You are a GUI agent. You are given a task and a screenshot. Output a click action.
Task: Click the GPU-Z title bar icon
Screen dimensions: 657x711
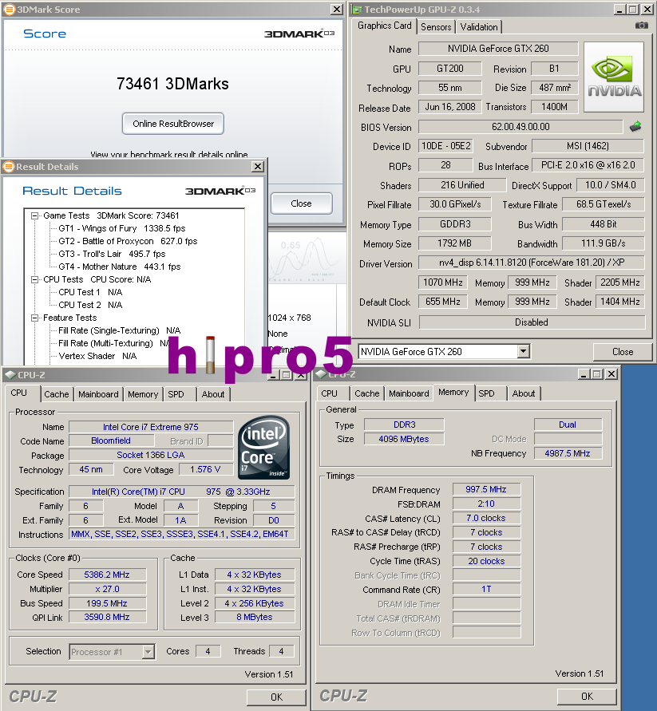(x=358, y=9)
